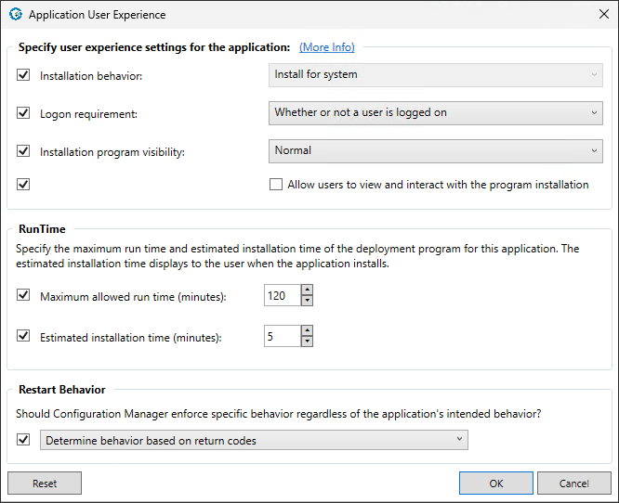Uncheck the Installation behavior checkbox
Image resolution: width=619 pixels, height=503 pixels.
23,75
